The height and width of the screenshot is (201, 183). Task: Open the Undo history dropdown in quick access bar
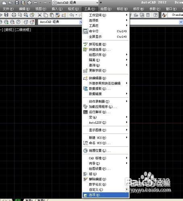(x=40, y=3)
